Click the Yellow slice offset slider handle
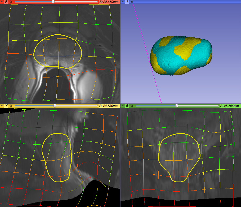 click(55, 106)
